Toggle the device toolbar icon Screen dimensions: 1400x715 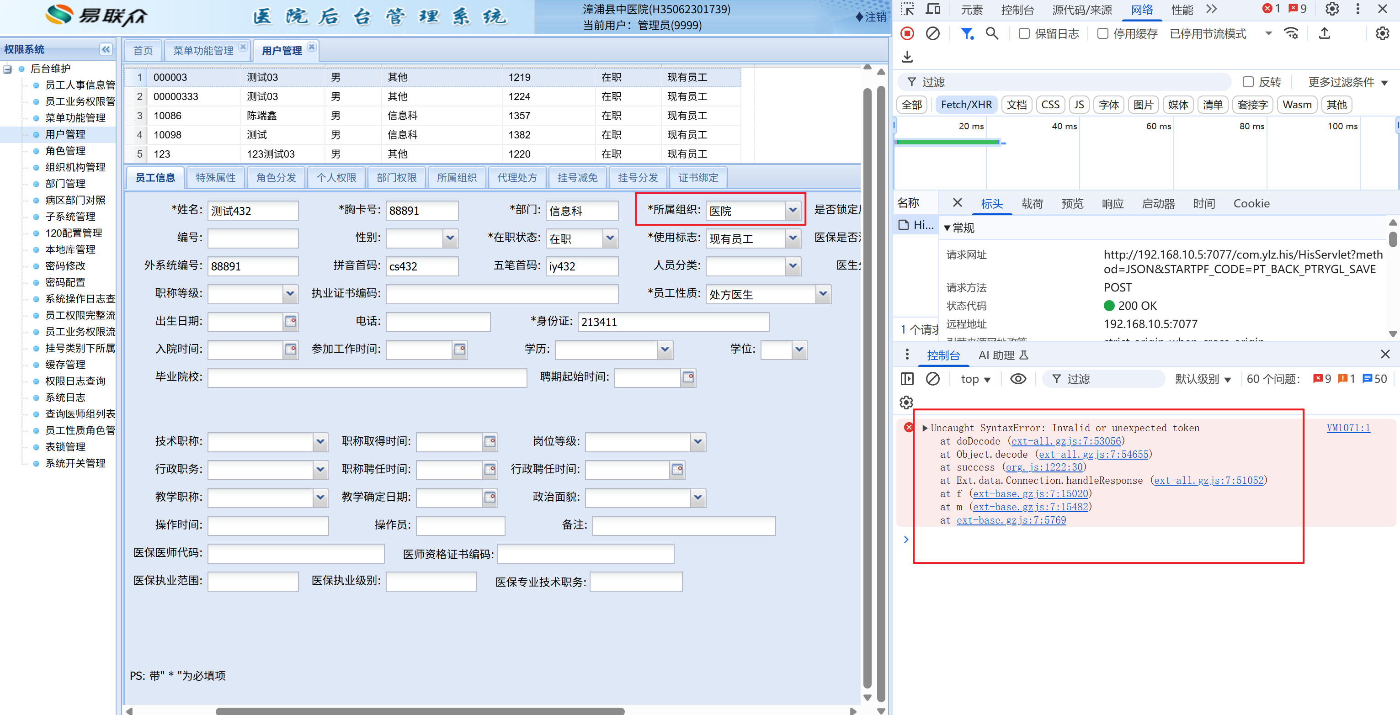932,9
